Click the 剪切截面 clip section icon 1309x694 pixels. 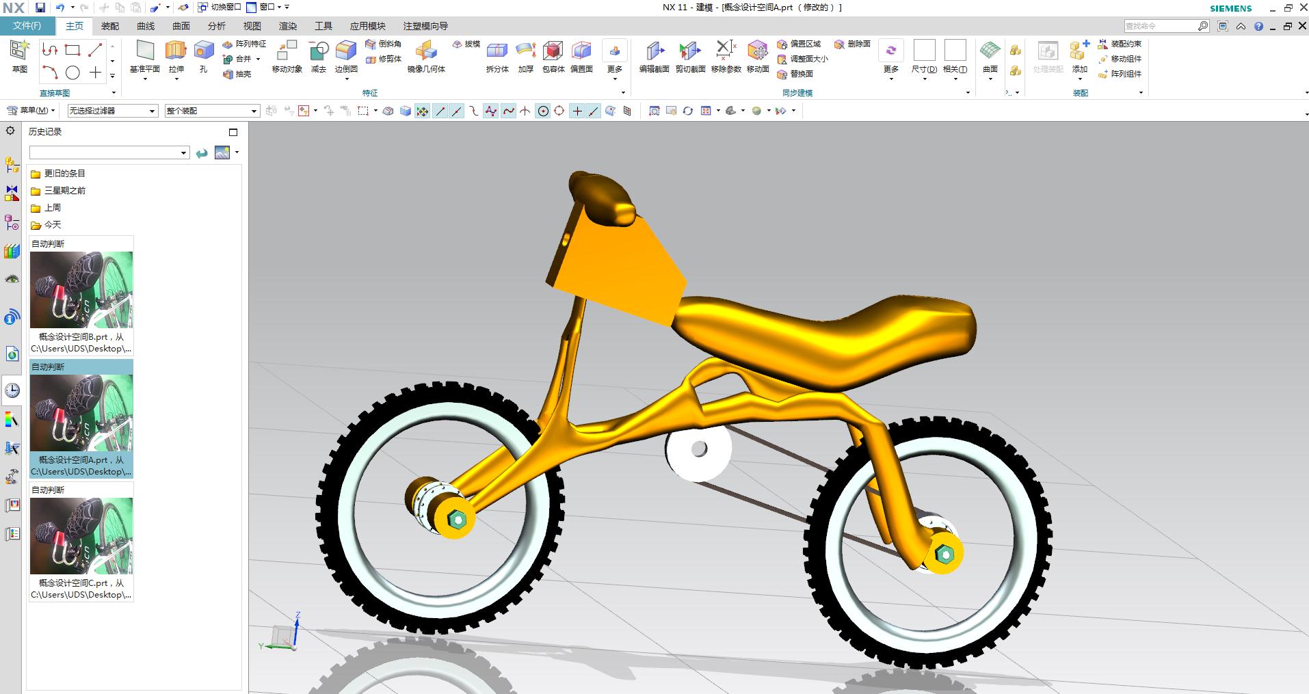point(689,50)
